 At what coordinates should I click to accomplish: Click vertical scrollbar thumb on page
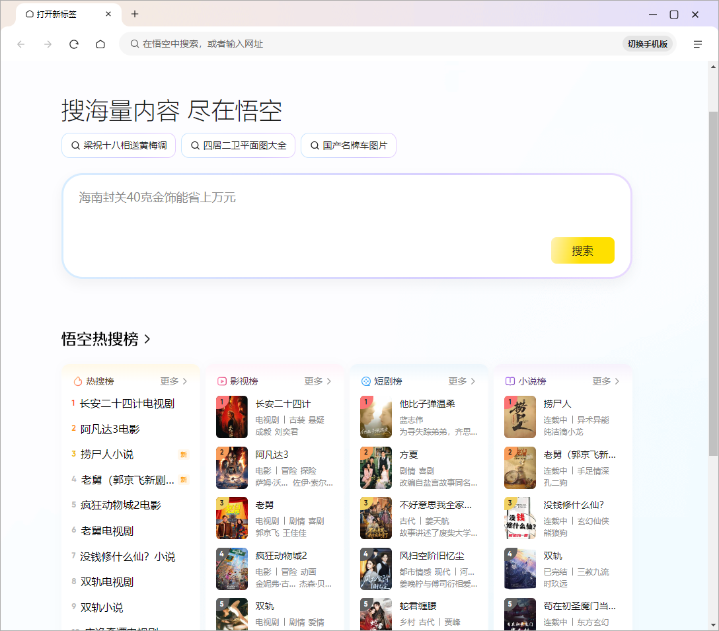click(x=713, y=283)
